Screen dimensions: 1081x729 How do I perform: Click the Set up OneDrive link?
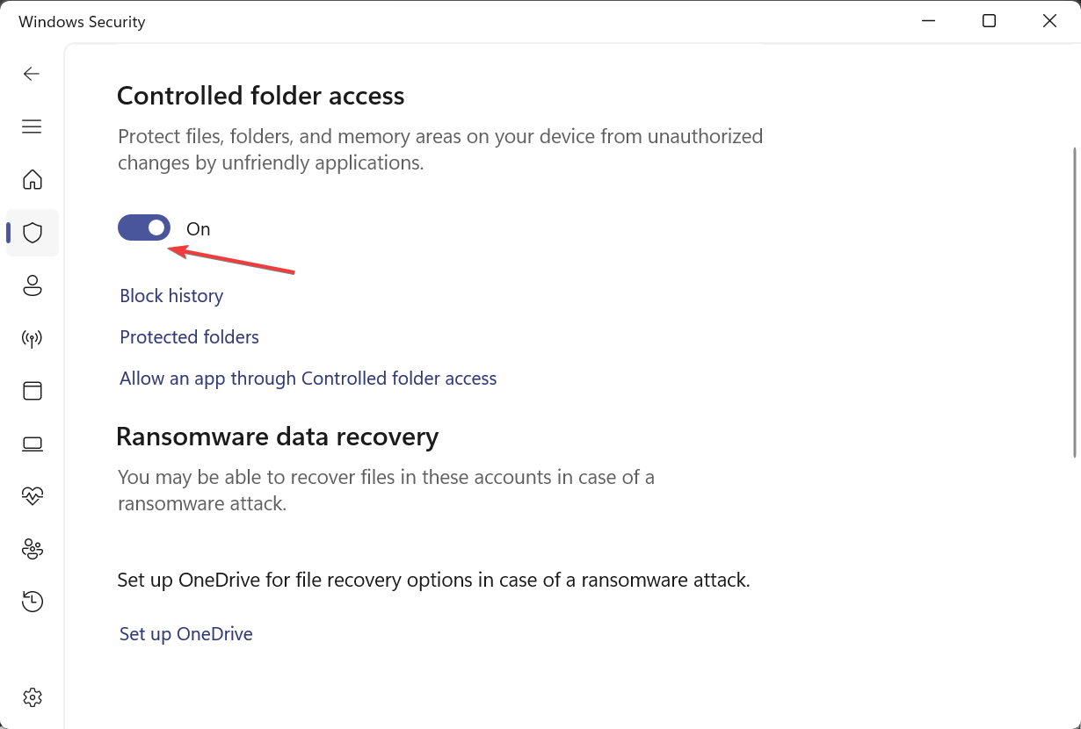point(185,634)
